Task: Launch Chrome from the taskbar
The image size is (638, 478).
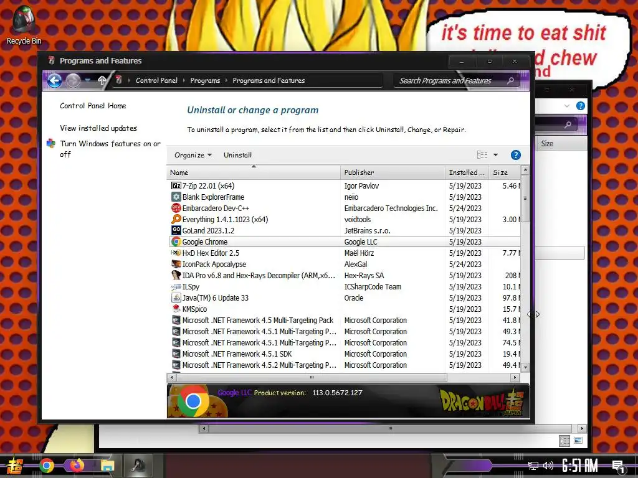Action: pyautogui.click(x=46, y=466)
